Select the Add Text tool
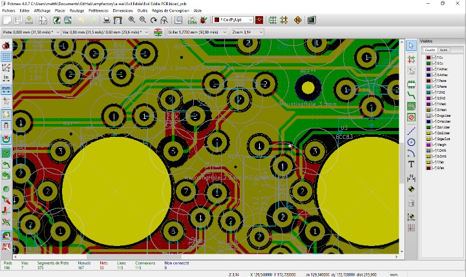The image size is (466, 277). 411,165
